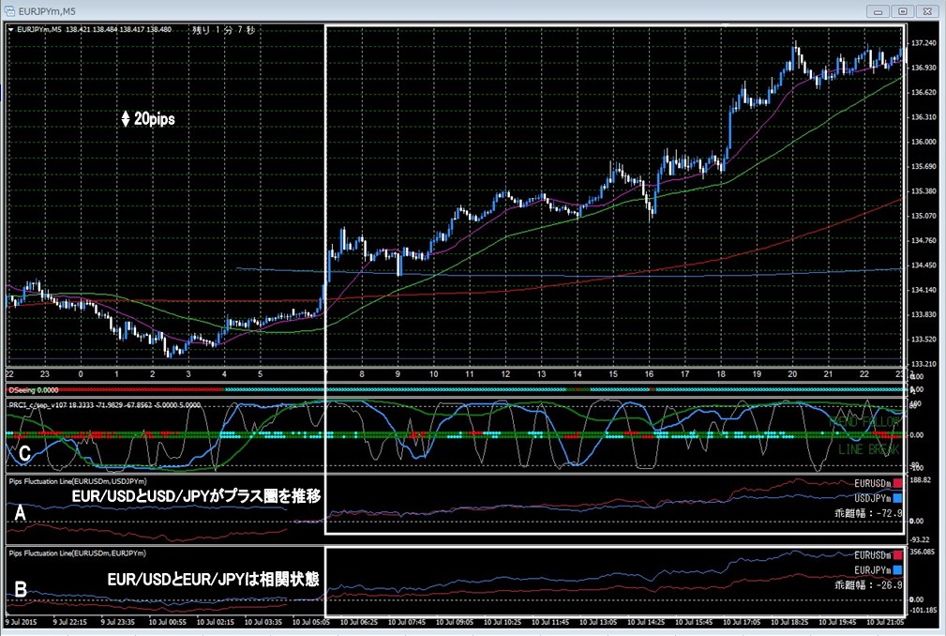Click the red EURUSDm swatch above EURJPYm
The width and height of the screenshot is (946, 636).
[x=898, y=555]
